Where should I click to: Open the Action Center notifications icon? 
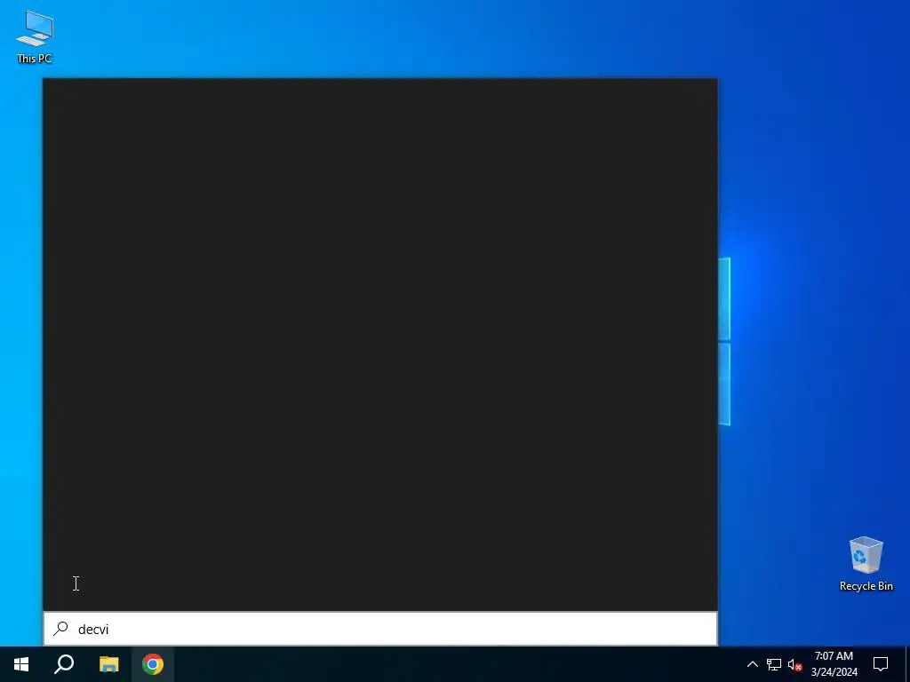click(881, 664)
